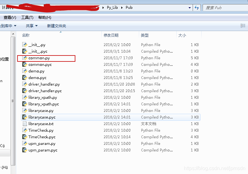This screenshot has height=174, width=248.
Task: Click the driver_handler.pyc file icon
Action: tap(25, 91)
